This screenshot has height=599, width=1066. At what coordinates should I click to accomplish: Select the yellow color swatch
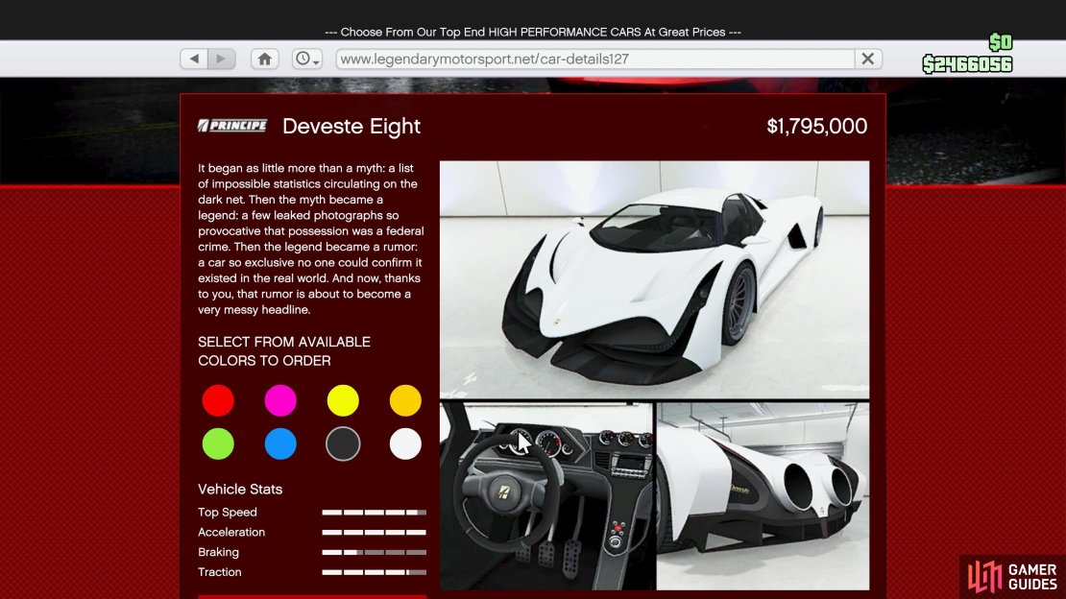point(343,400)
